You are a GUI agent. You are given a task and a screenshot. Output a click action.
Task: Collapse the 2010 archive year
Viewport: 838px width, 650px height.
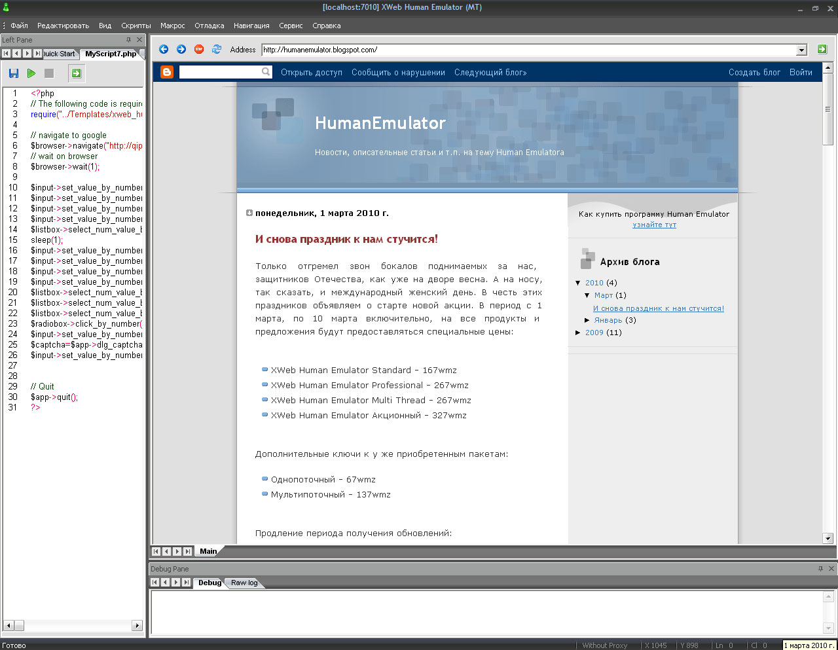[x=578, y=283]
